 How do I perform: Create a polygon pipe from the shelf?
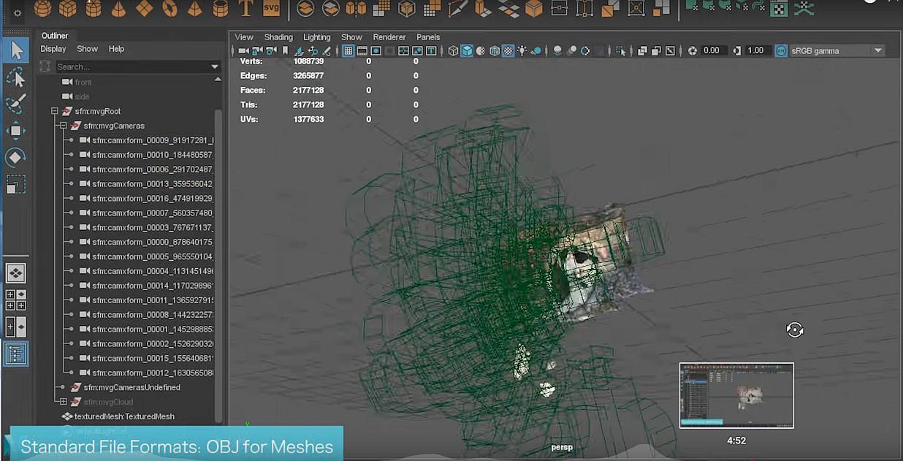220,8
